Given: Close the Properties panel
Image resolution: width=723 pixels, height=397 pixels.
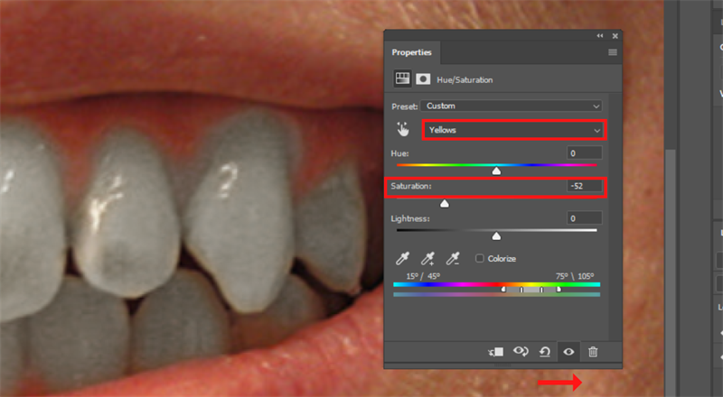Looking at the screenshot, I should click(x=615, y=36).
